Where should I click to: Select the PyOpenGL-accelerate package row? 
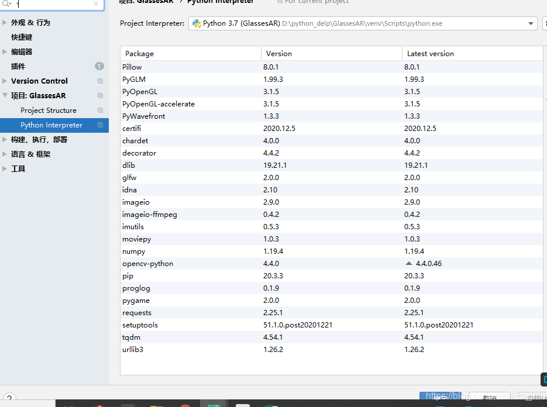coord(332,104)
